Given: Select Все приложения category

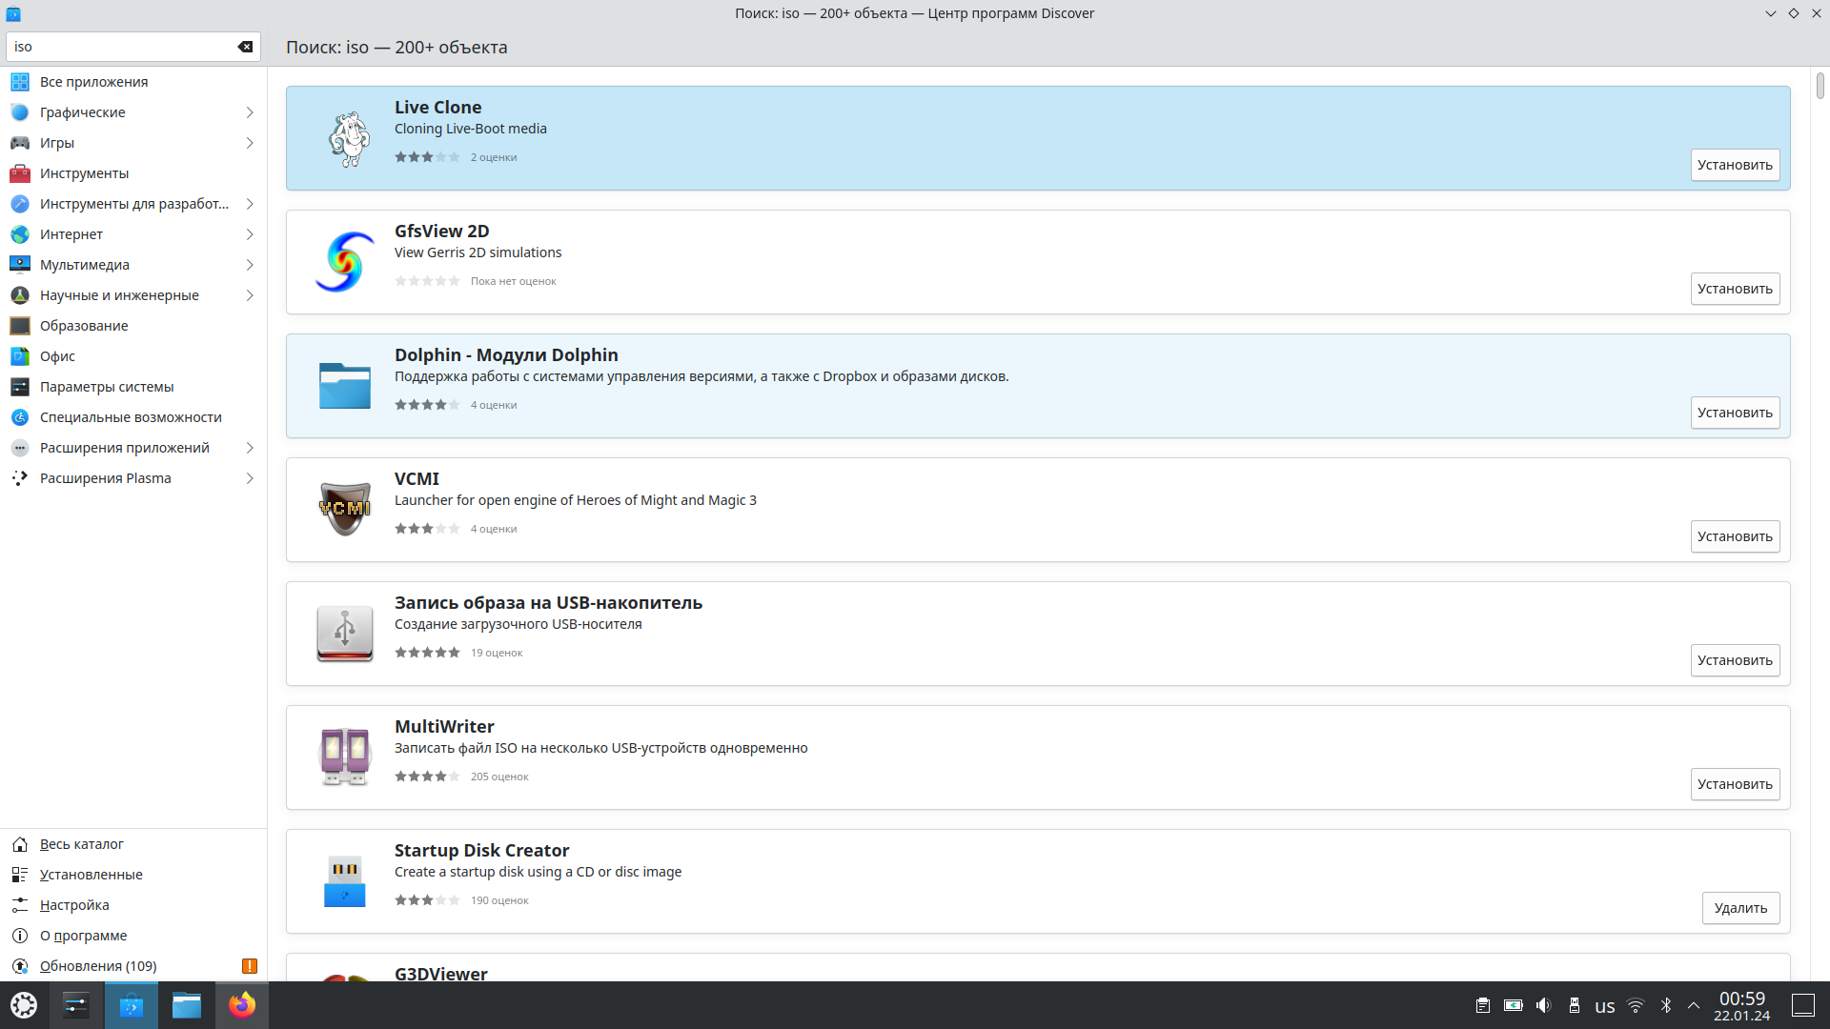Looking at the screenshot, I should pyautogui.click(x=93, y=82).
